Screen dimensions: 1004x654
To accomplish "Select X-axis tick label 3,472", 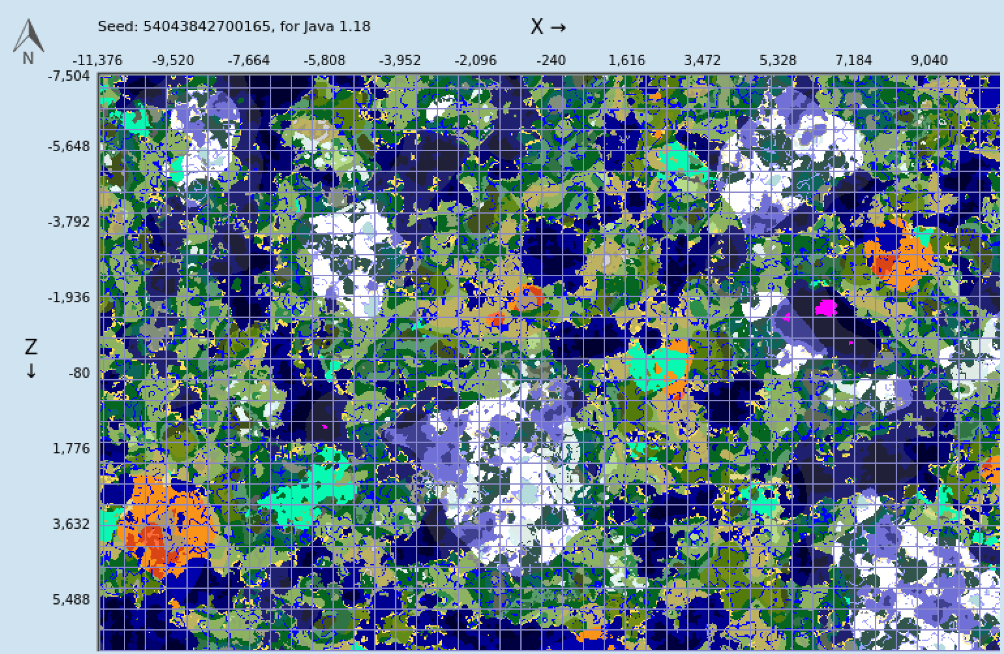I will (x=702, y=61).
